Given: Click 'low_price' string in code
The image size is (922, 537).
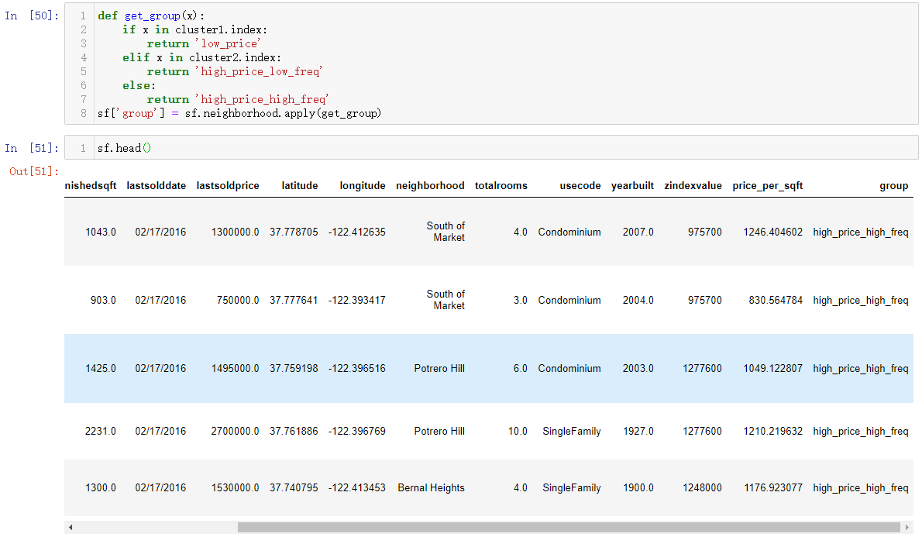Looking at the screenshot, I should click(228, 43).
